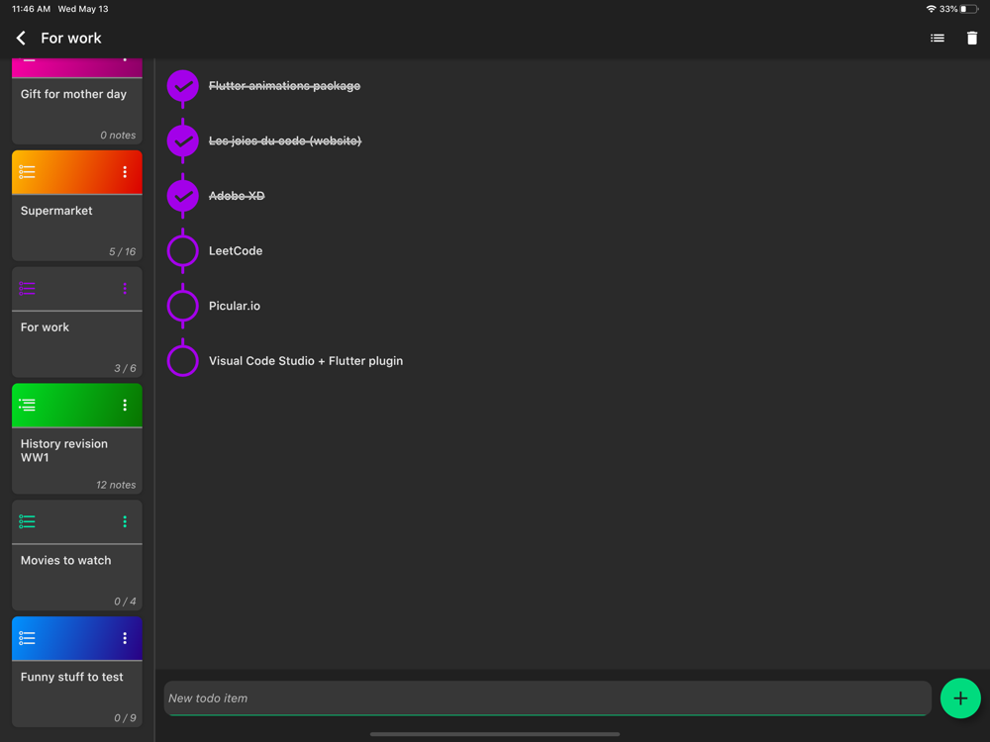Delete this list with the trash icon
Image resolution: width=990 pixels, height=742 pixels.
click(x=972, y=39)
